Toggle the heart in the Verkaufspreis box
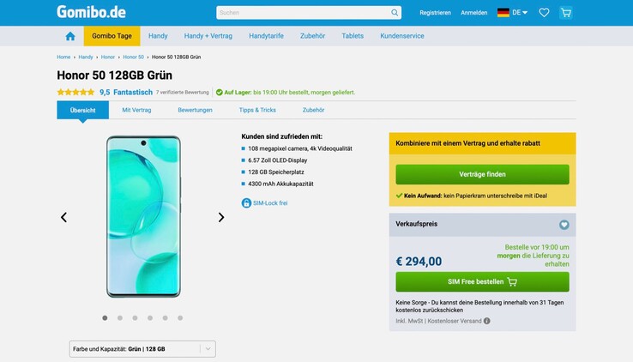The width and height of the screenshot is (633, 362). coord(564,225)
